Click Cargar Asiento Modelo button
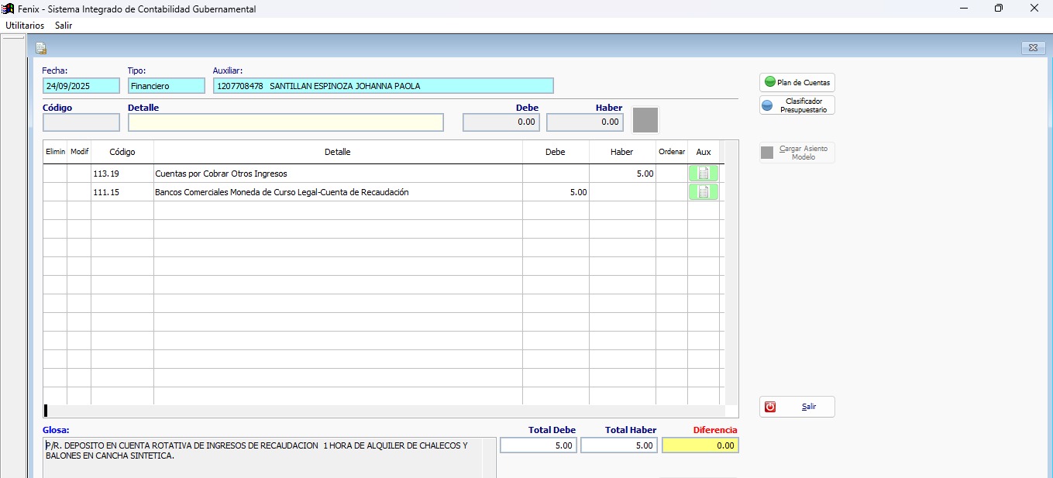The height and width of the screenshot is (478, 1053). pos(797,153)
